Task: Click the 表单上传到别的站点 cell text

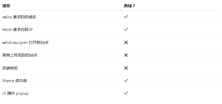Action: point(20,55)
